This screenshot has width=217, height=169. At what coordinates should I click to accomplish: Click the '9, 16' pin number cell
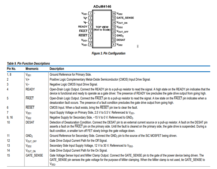pos(10,117)
